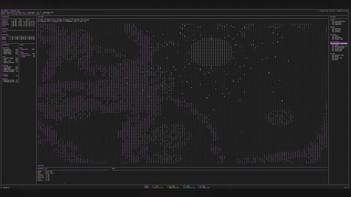Select the Silhouette ship under Heavy
Image resolution: width=351 pixels, height=197 pixels.
click(x=27, y=54)
